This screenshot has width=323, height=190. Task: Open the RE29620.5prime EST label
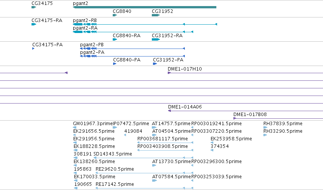[115, 169]
